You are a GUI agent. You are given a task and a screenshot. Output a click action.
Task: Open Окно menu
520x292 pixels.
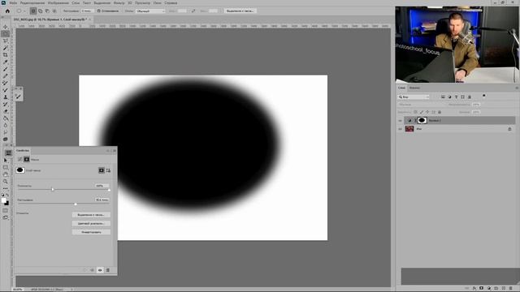coord(157,2)
